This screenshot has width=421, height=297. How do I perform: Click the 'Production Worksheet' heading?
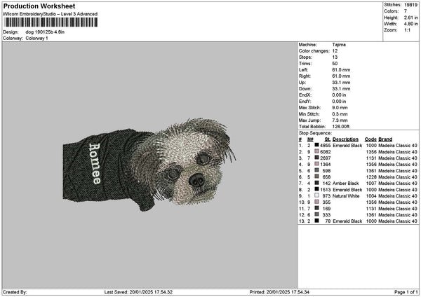tap(39, 6)
